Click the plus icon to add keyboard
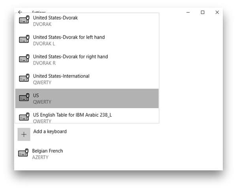The width and height of the screenshot is (237, 190). tap(24, 134)
